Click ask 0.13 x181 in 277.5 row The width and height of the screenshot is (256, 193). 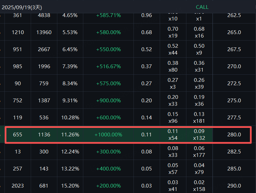click(199, 118)
